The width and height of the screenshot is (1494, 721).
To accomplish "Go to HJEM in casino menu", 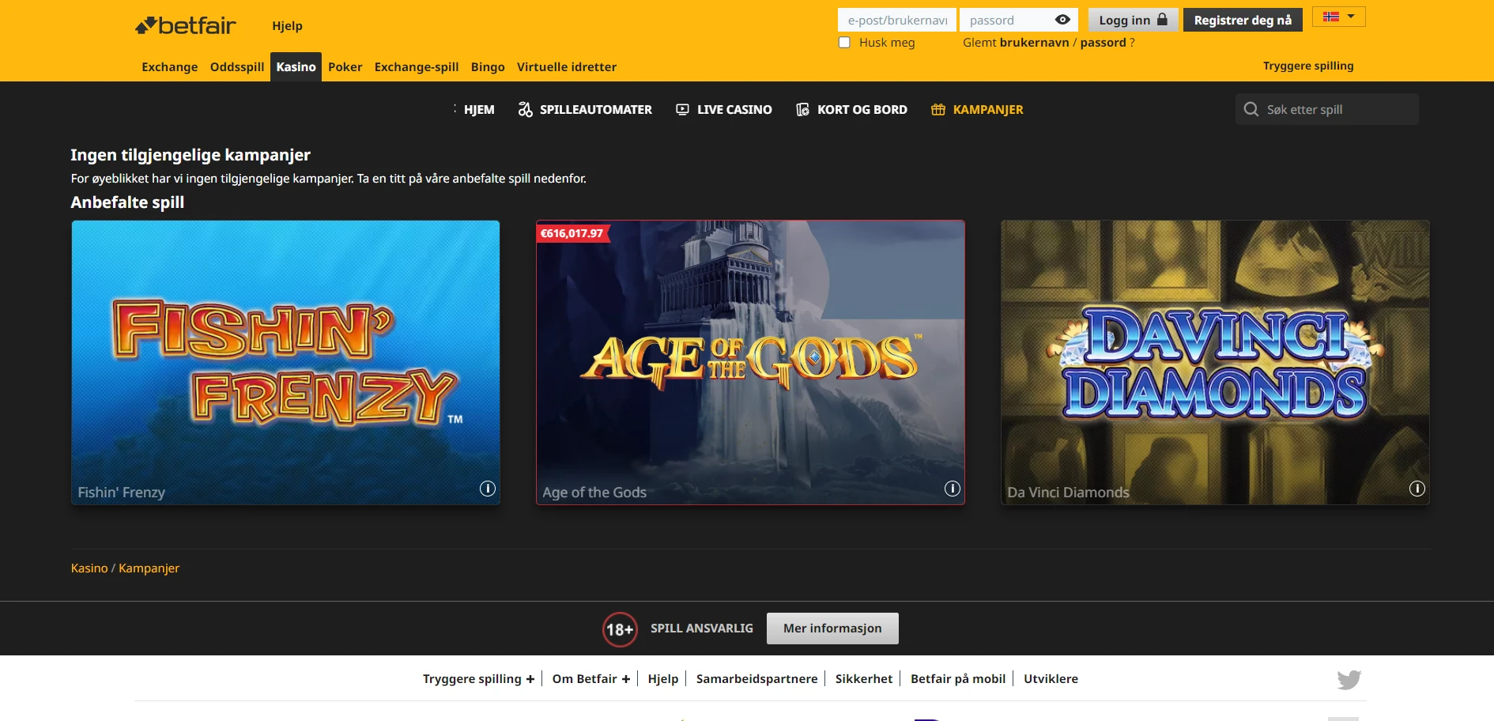I will click(x=479, y=110).
